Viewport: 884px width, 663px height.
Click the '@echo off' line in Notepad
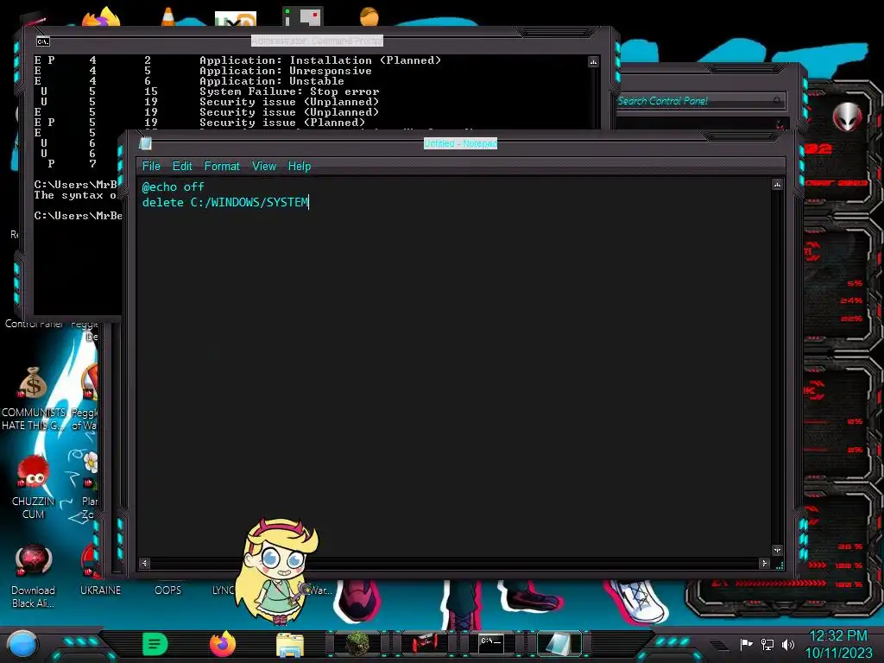[x=173, y=186]
